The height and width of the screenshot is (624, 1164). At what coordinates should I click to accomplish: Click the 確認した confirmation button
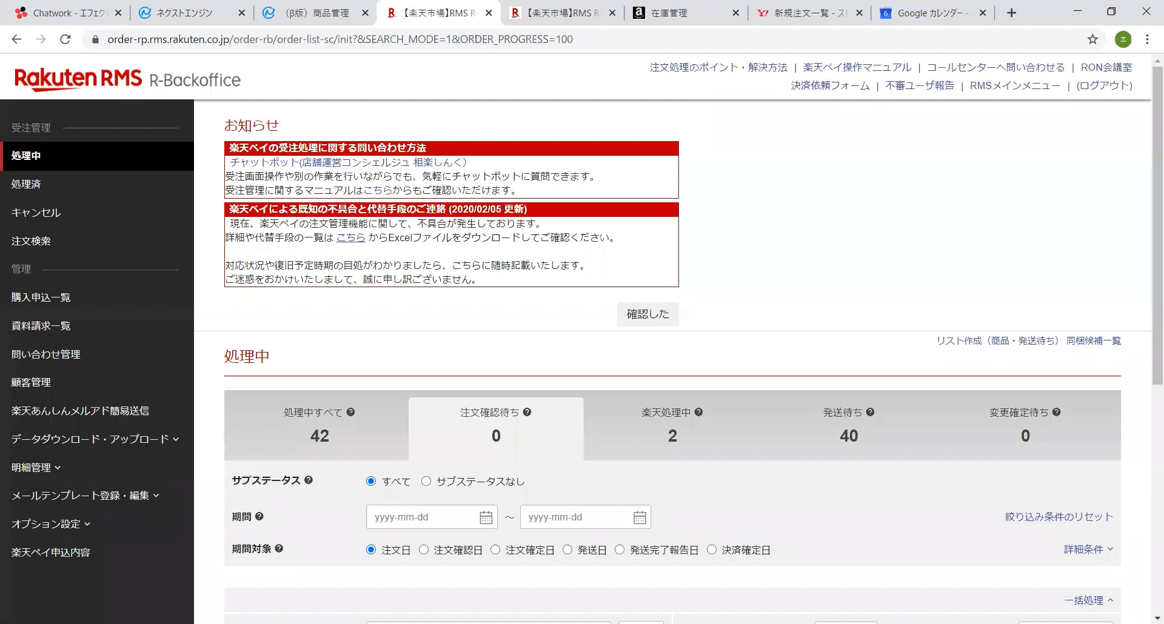coord(647,314)
